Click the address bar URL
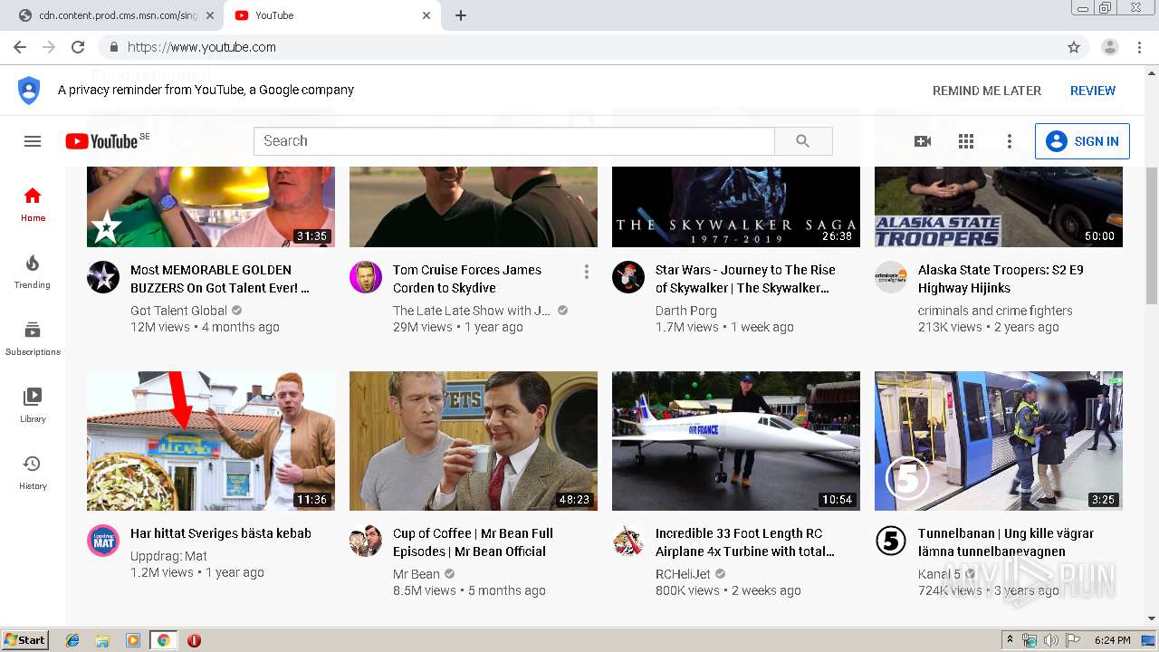The height and width of the screenshot is (652, 1159). pos(202,47)
